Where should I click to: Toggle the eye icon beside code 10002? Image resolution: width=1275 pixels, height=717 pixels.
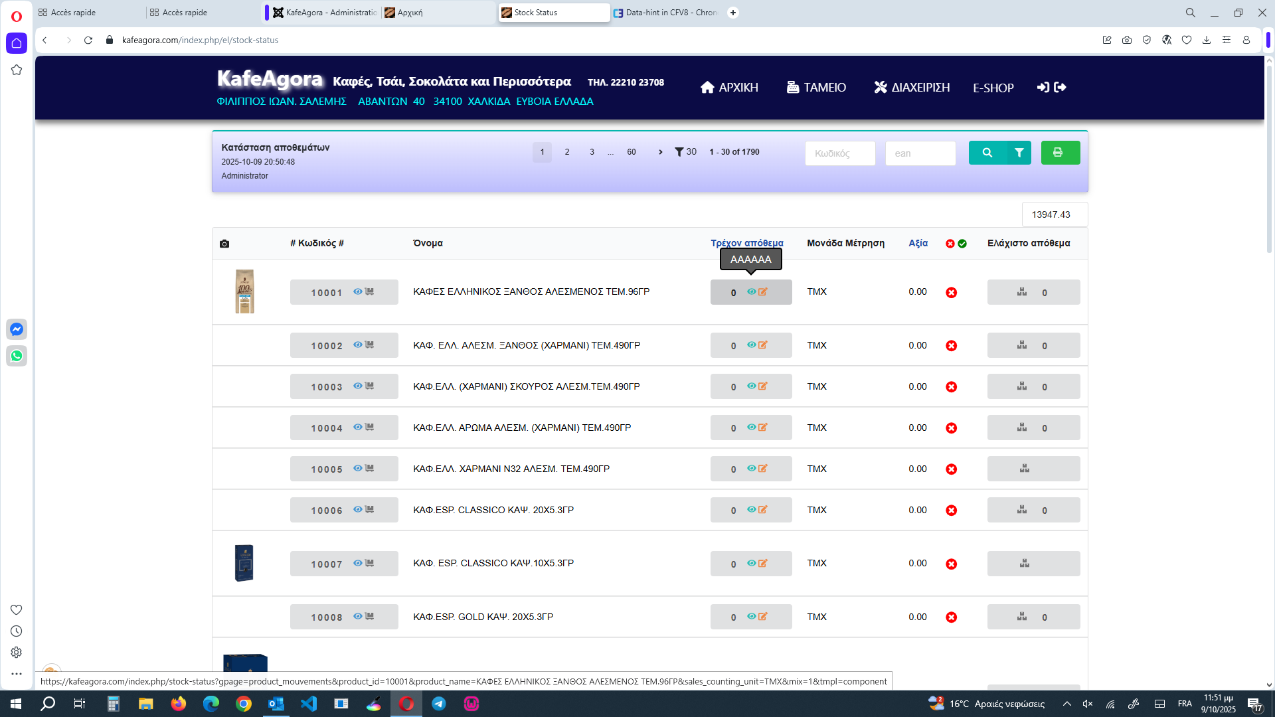pyautogui.click(x=358, y=345)
